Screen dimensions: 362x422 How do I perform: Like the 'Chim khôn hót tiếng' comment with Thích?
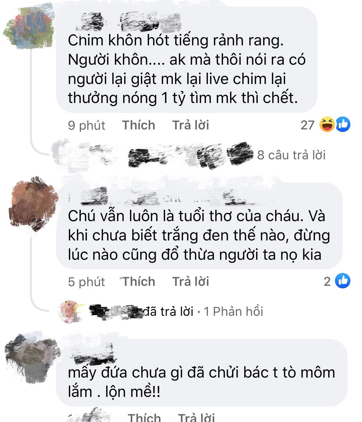click(x=138, y=125)
